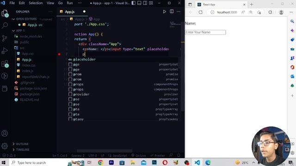The height and width of the screenshot is (166, 296).
Task: Open the View menu
Action: (x=50, y=3)
